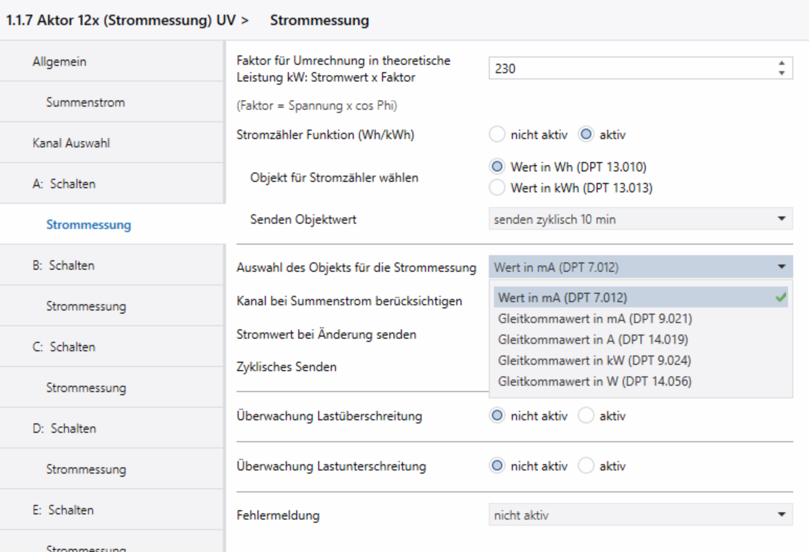Pick Gleitkommawert in W (DPT 14.056)
The height and width of the screenshot is (552, 809).
[x=594, y=381]
